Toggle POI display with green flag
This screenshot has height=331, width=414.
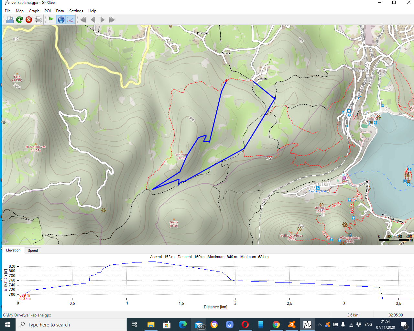pos(51,20)
